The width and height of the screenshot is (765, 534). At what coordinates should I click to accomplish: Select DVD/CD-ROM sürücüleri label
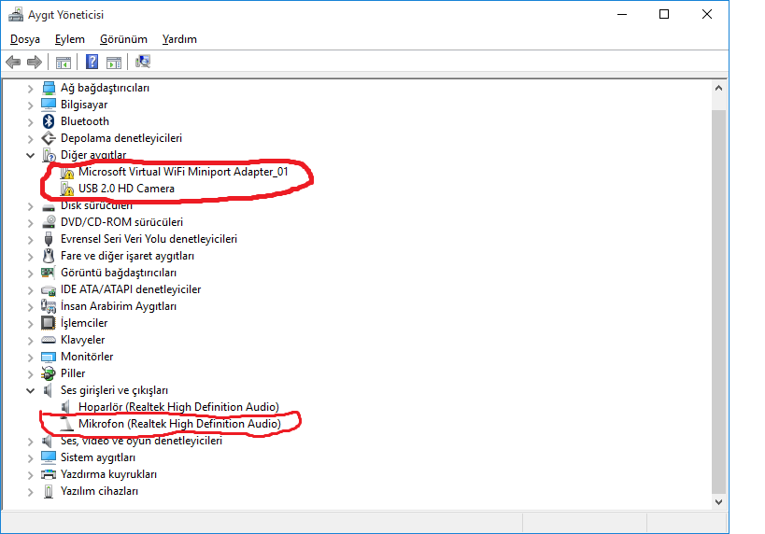[122, 222]
